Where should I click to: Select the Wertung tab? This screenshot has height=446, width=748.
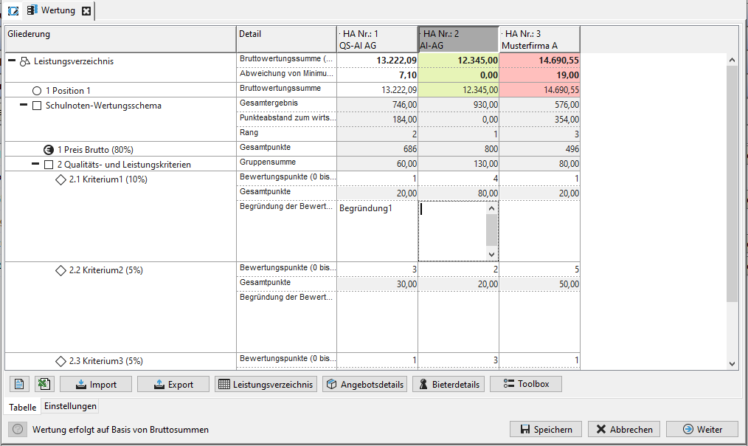pyautogui.click(x=58, y=10)
